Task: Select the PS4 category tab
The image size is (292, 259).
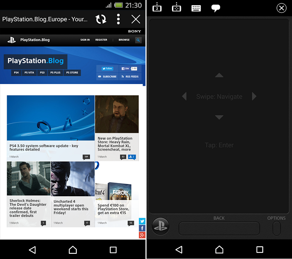Action: (x=16, y=73)
